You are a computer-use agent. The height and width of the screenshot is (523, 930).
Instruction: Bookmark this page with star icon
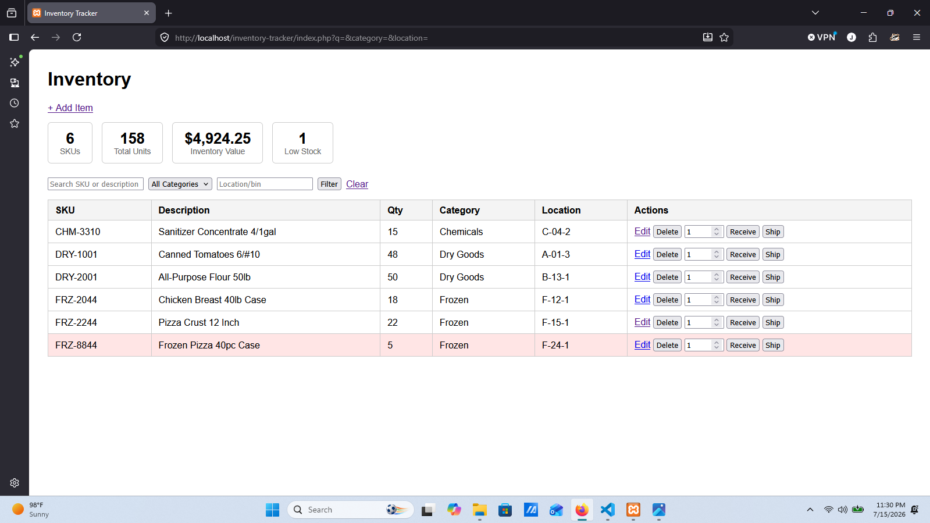tap(724, 37)
